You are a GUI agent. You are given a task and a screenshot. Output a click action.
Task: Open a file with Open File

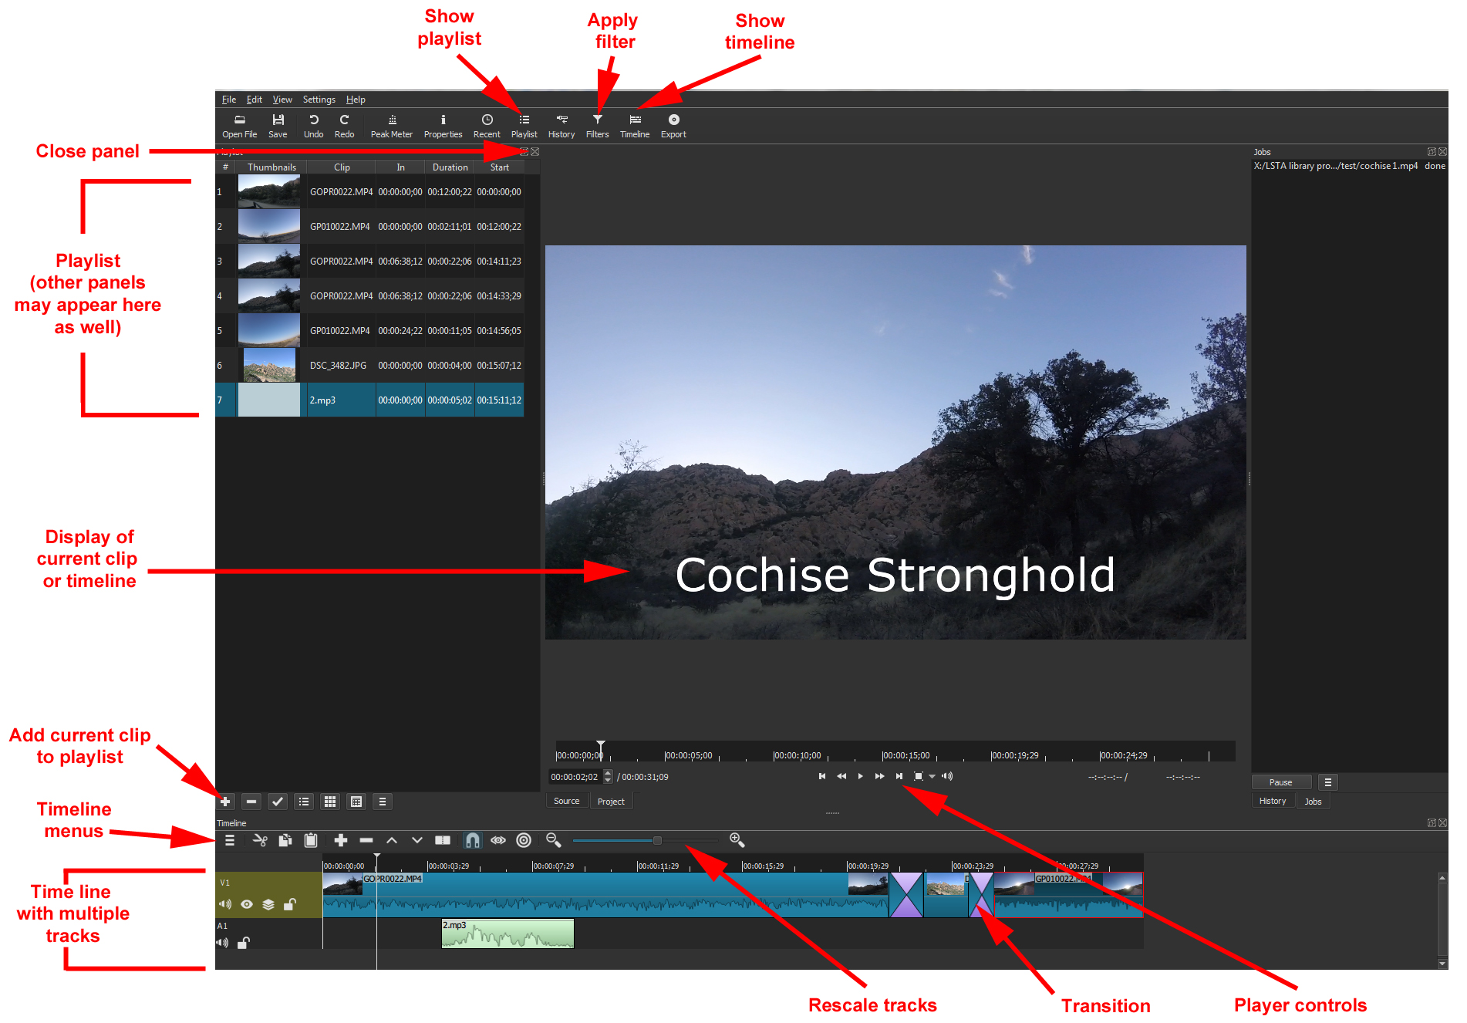click(x=239, y=125)
